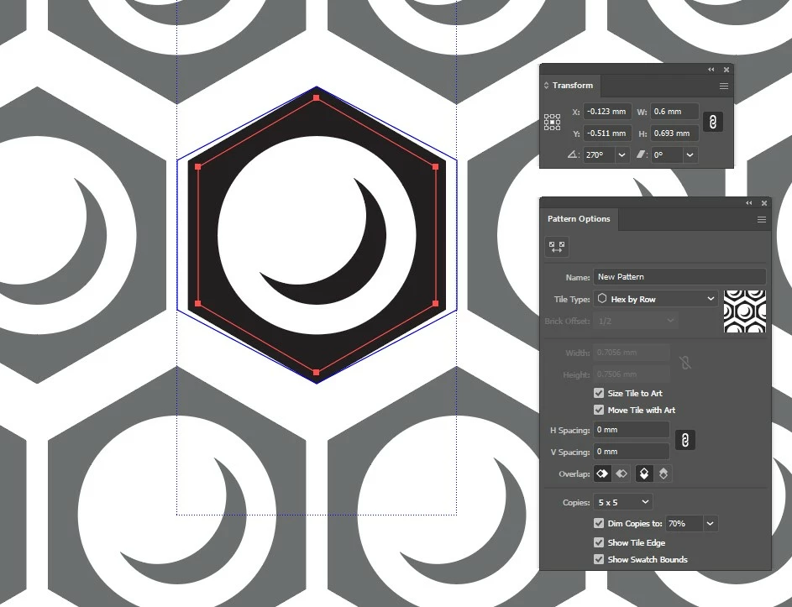792x607 pixels.
Task: Click the tile Width 0.7056 mm field
Action: pyautogui.click(x=632, y=353)
